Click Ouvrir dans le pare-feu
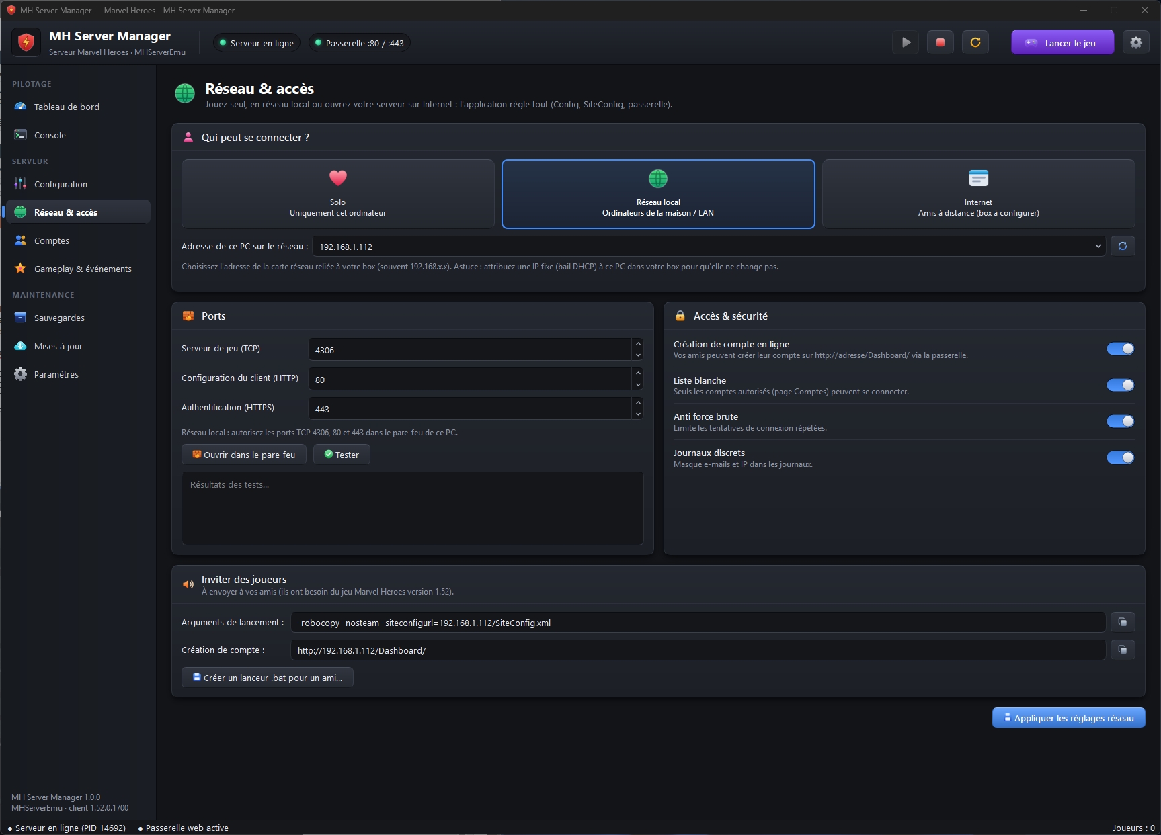 pyautogui.click(x=243, y=455)
